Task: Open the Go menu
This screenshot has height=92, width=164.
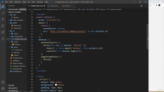Action: (29, 2)
